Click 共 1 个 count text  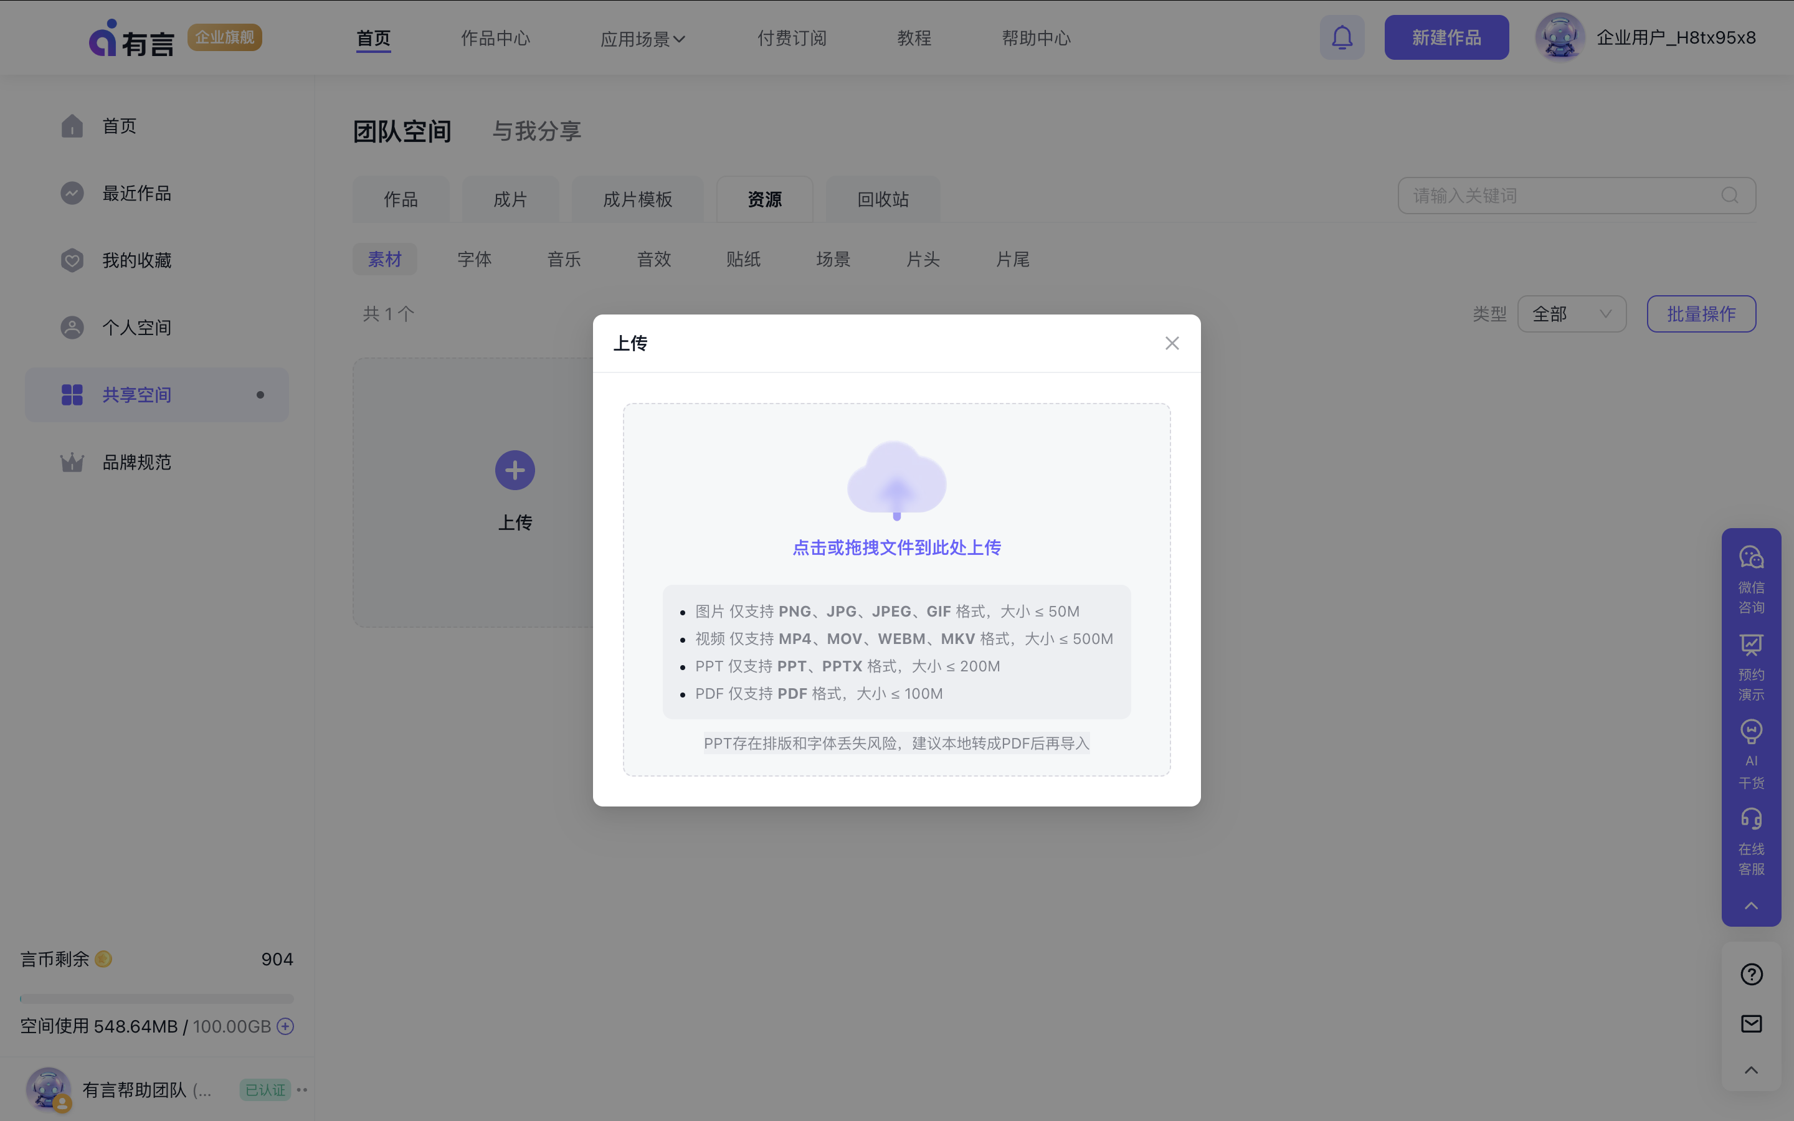389,314
